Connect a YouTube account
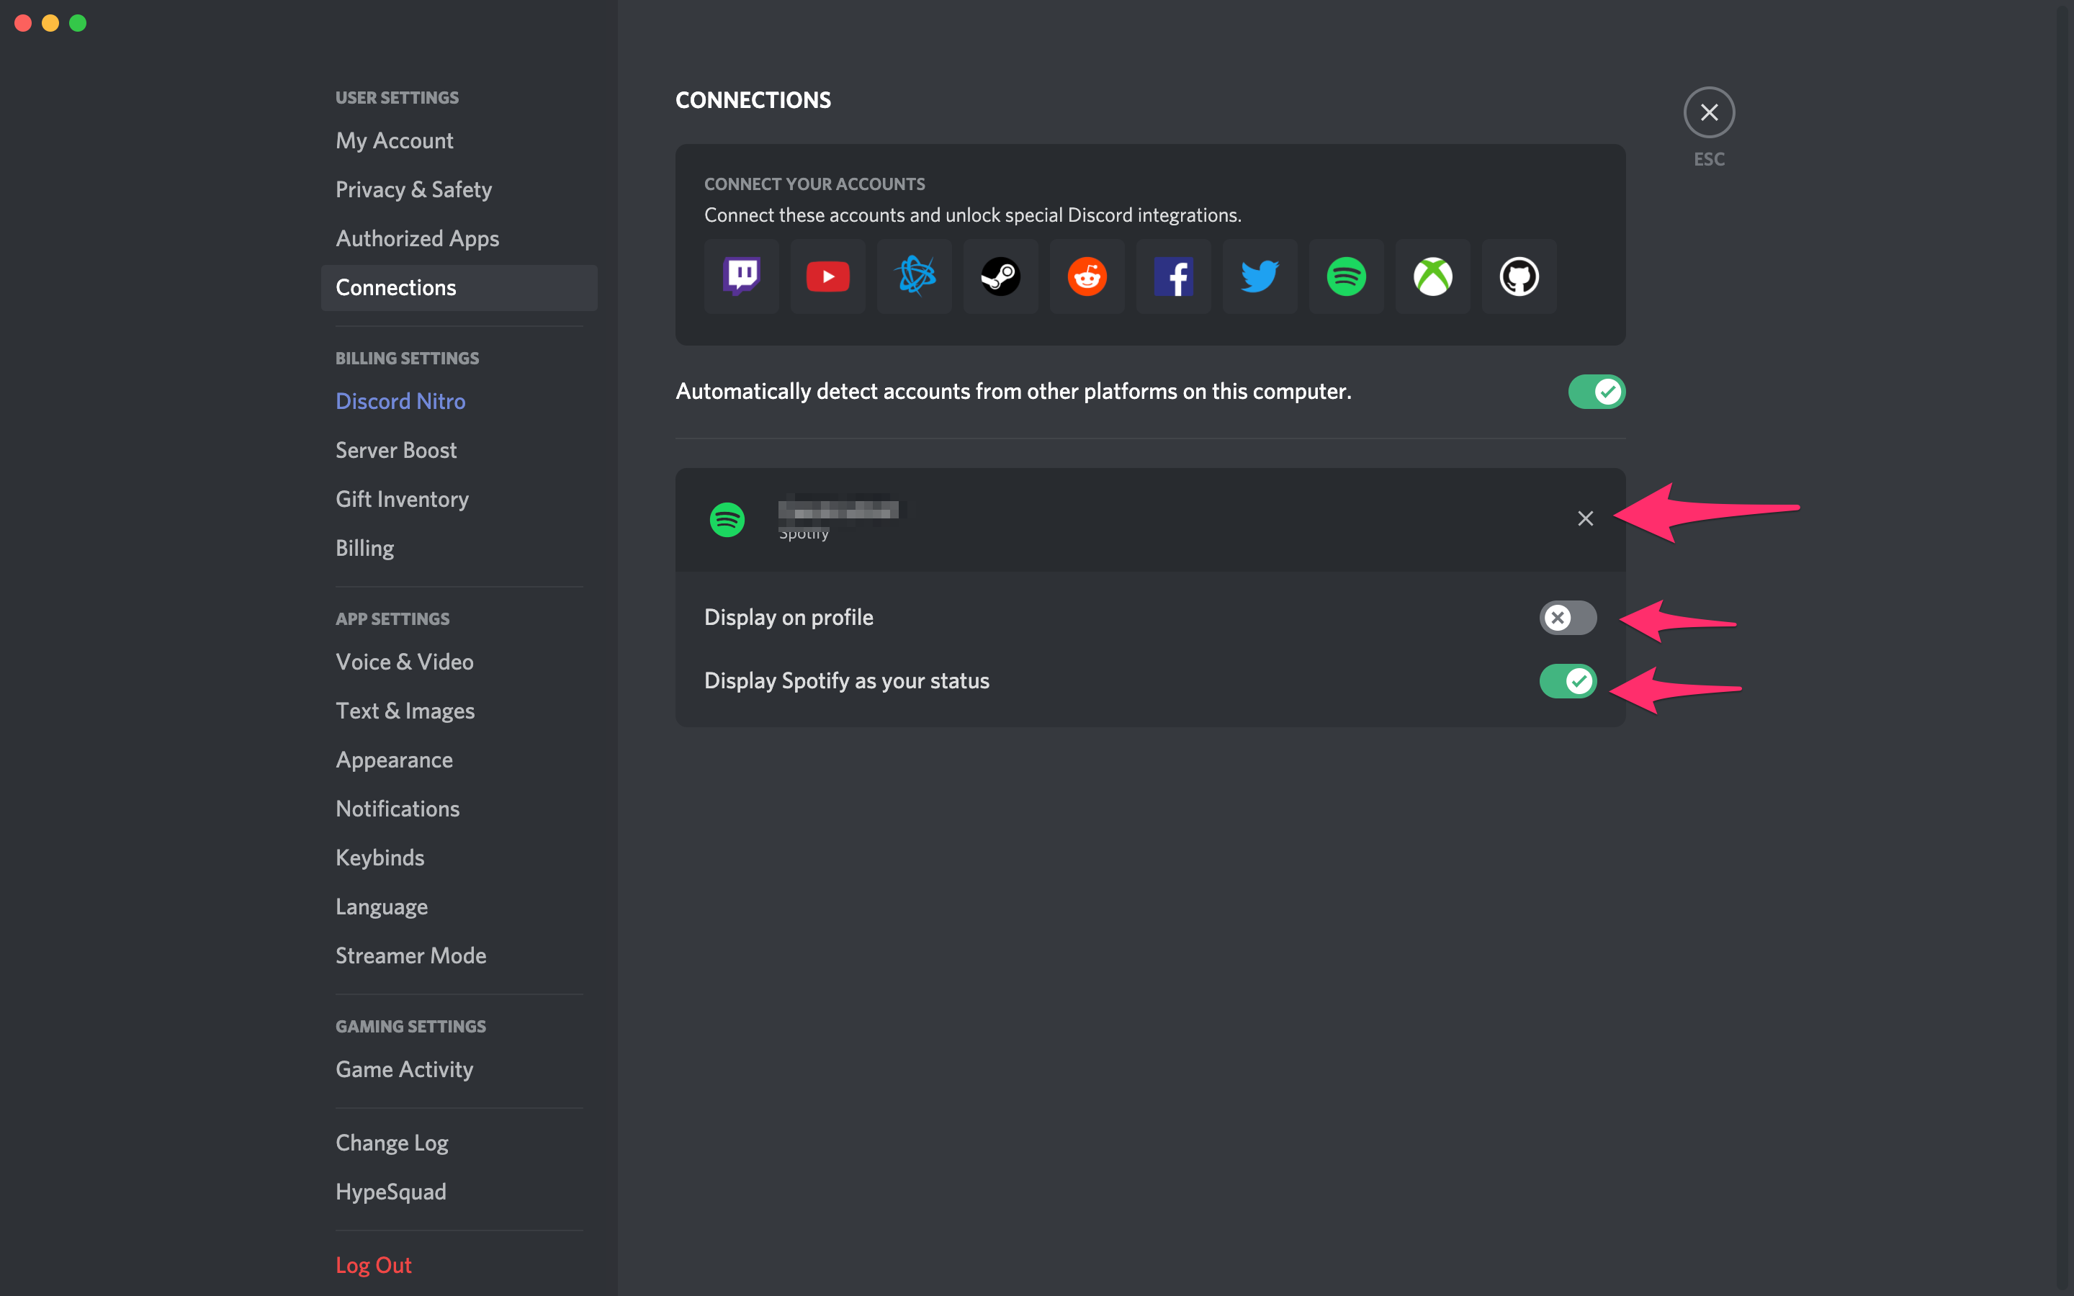2074x1296 pixels. point(827,276)
